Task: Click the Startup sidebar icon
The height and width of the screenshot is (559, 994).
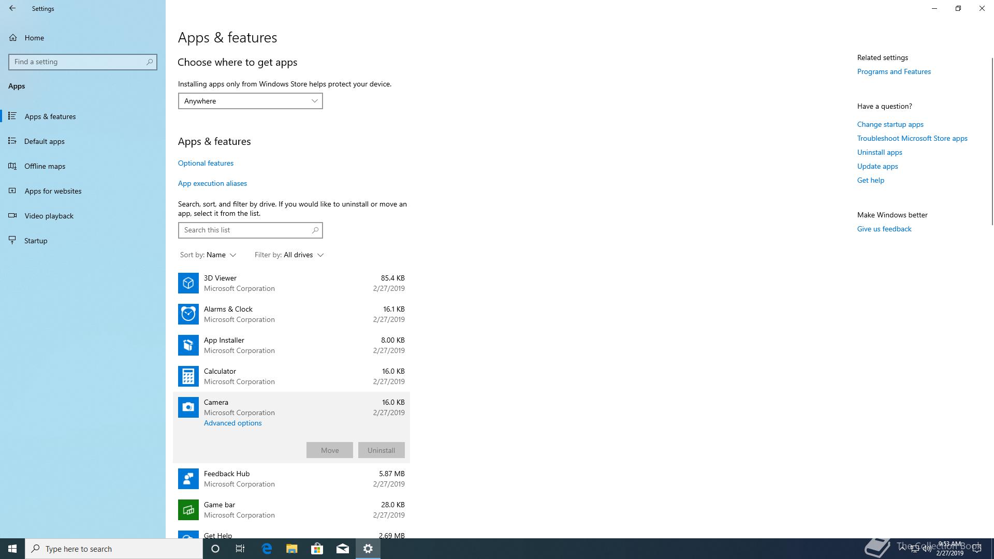Action: pos(12,240)
